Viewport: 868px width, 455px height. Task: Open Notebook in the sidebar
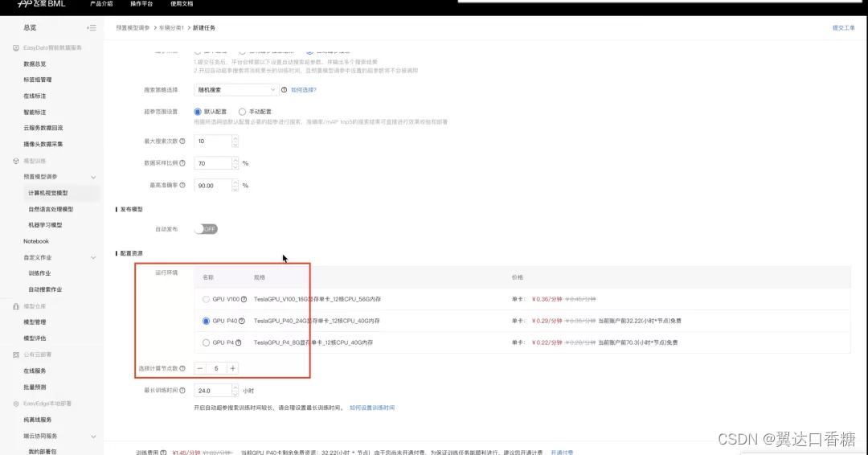(36, 241)
